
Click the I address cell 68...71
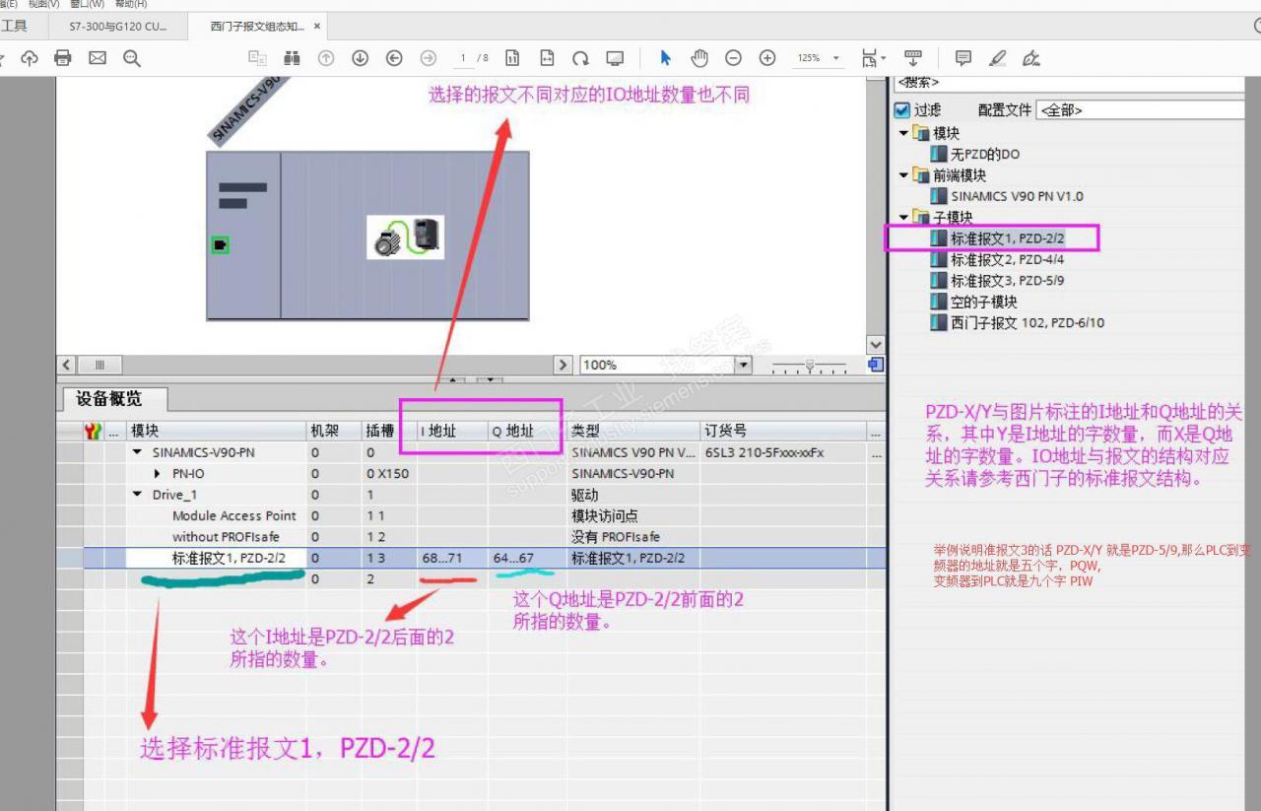pos(452,559)
